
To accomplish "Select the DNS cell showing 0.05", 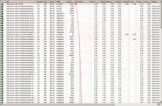I will (126, 35).
